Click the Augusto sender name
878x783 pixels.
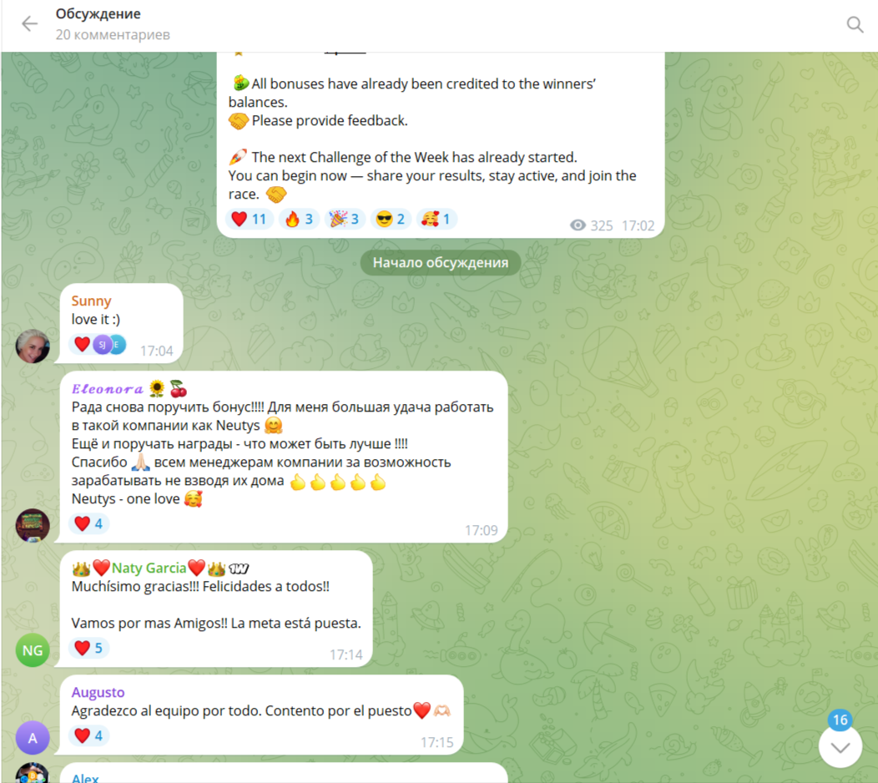(98, 692)
